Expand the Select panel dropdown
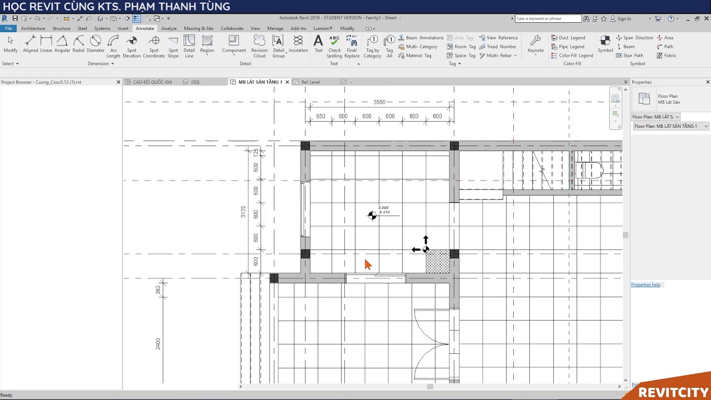711x400 pixels. (x=10, y=63)
